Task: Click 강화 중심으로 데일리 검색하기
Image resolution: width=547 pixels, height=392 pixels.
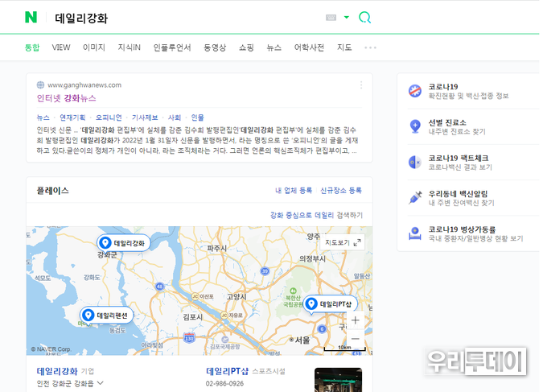Action: 316,216
